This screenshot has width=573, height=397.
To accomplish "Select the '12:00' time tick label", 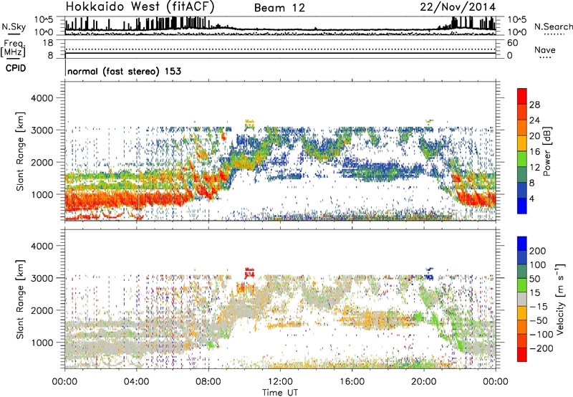I will pyautogui.click(x=280, y=382).
